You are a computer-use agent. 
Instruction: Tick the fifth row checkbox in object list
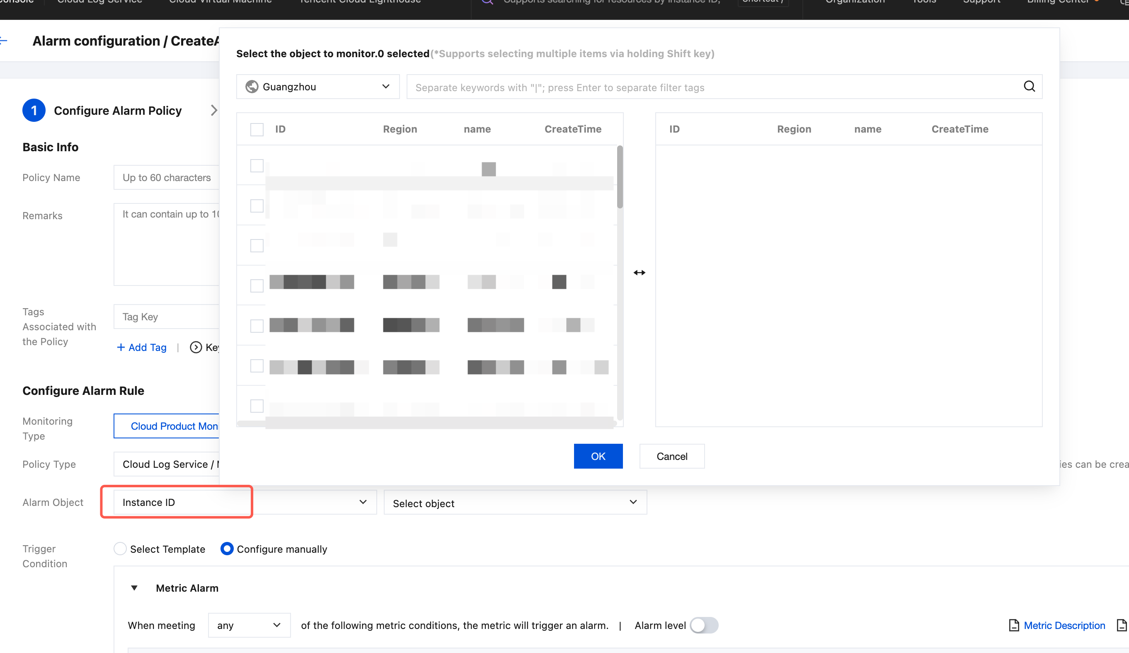tap(257, 326)
